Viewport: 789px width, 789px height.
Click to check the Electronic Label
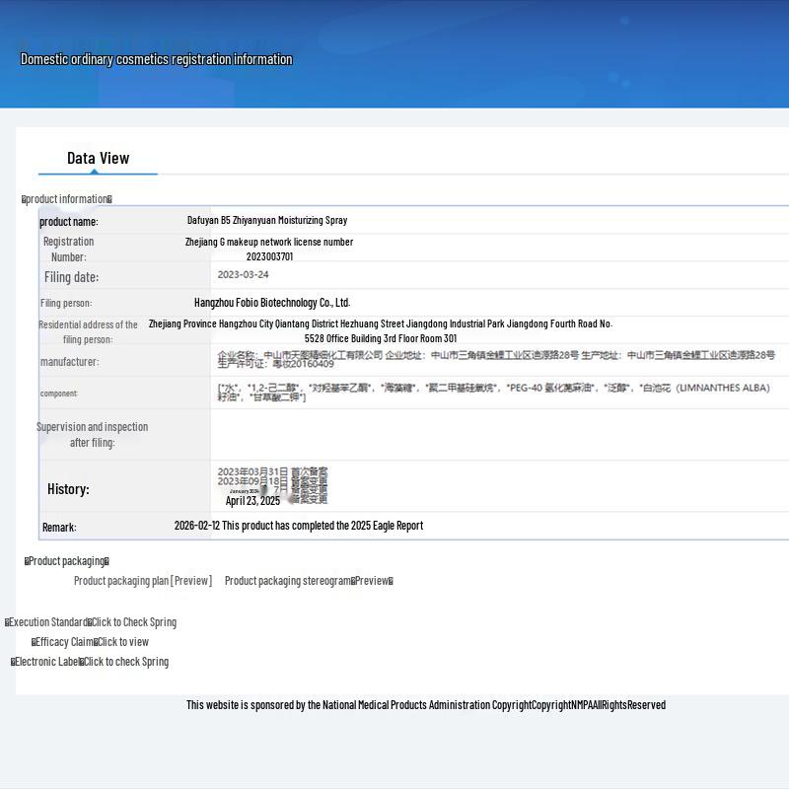(x=126, y=662)
